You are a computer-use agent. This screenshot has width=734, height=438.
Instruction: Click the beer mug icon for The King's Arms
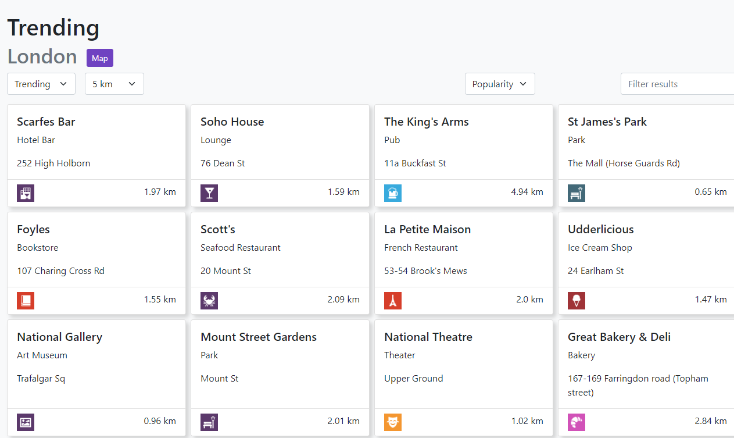point(393,193)
